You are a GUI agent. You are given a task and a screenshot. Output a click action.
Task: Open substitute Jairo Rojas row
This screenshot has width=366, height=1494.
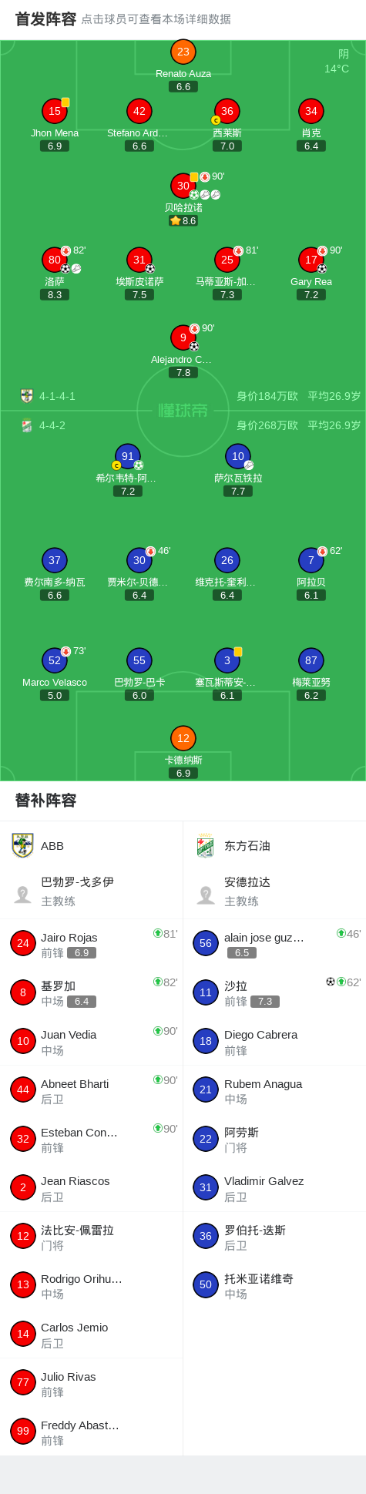92,944
